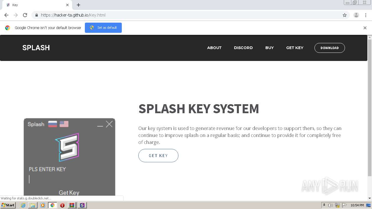This screenshot has height=209, width=372.
Task: Bookmark this page with star
Action: point(345,15)
